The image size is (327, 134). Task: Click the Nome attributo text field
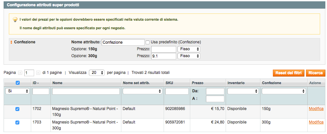pyautogui.click(x=123, y=42)
